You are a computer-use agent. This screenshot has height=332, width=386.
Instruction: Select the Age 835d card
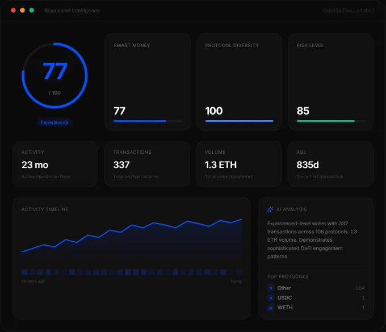coord(330,164)
